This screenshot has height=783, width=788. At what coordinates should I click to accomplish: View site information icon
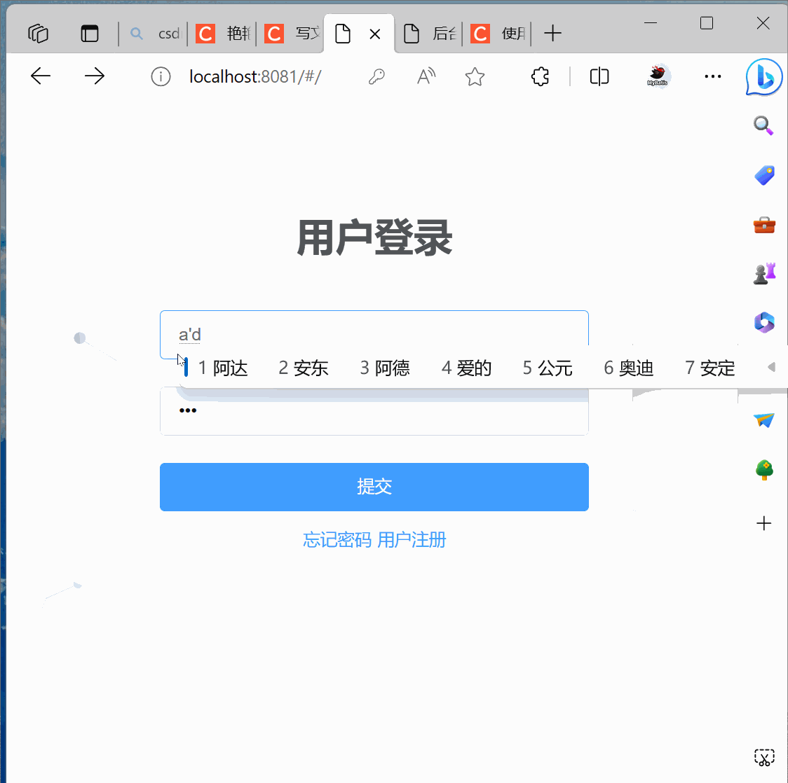pyautogui.click(x=161, y=77)
